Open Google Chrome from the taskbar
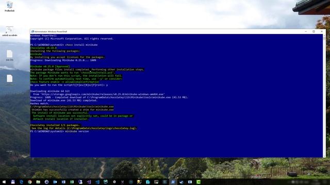330x185 pixels. point(30,182)
